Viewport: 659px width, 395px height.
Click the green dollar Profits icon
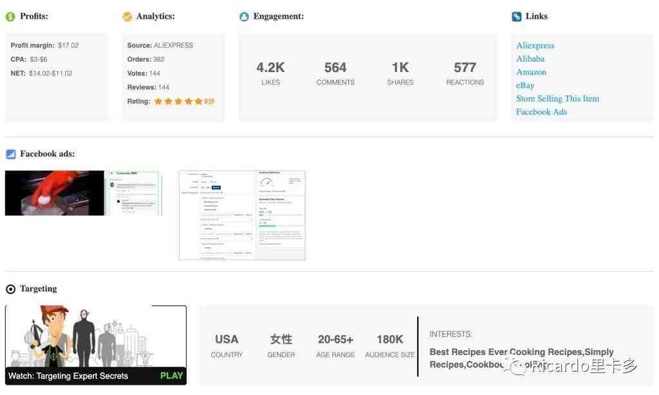(10, 17)
